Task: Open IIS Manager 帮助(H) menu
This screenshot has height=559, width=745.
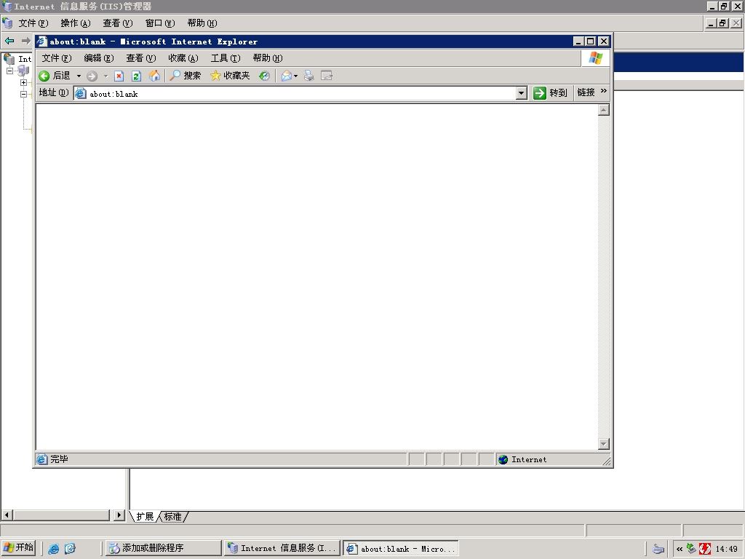Action: pos(202,23)
